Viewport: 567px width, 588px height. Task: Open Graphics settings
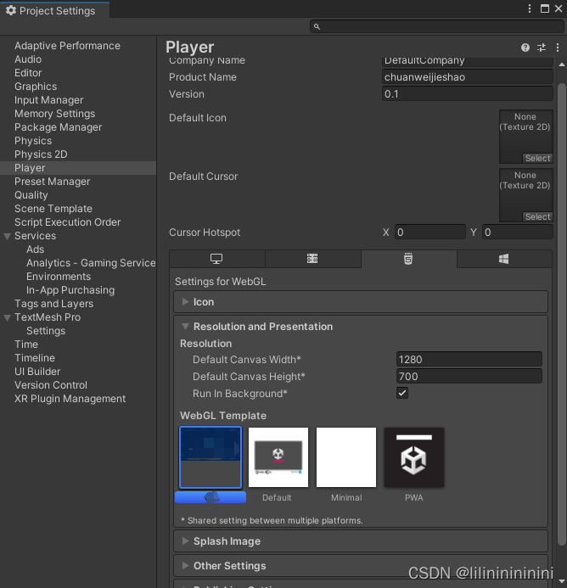tap(36, 87)
